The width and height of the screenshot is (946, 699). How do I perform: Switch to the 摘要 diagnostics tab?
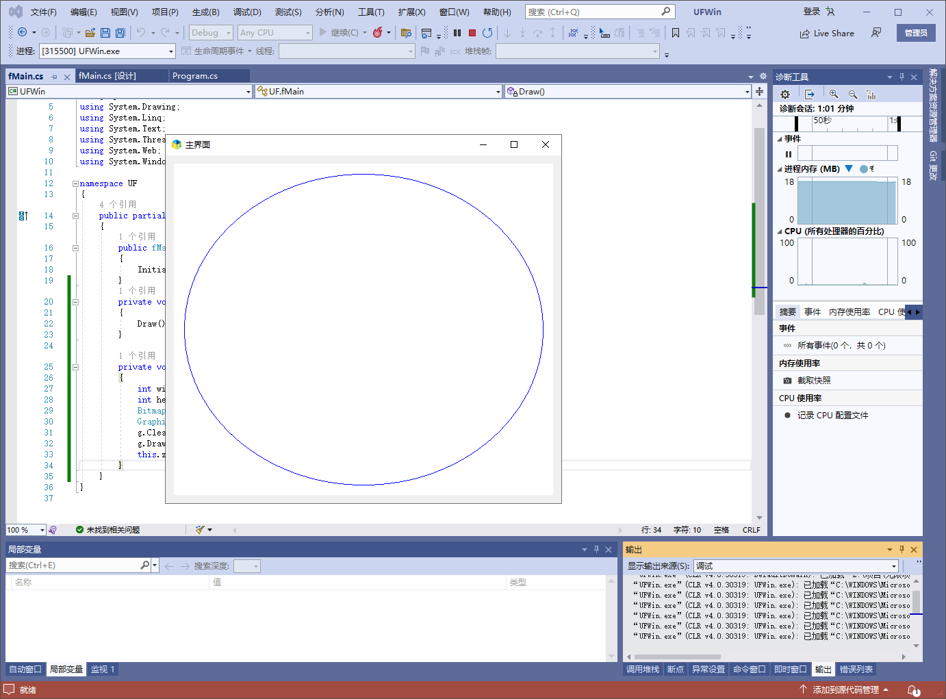pos(788,312)
